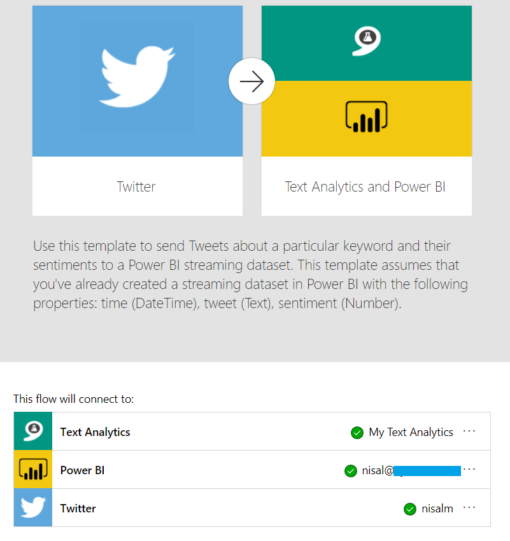Click the Twitter icon in connections list
Screen dimensions: 510x541
pos(33,507)
